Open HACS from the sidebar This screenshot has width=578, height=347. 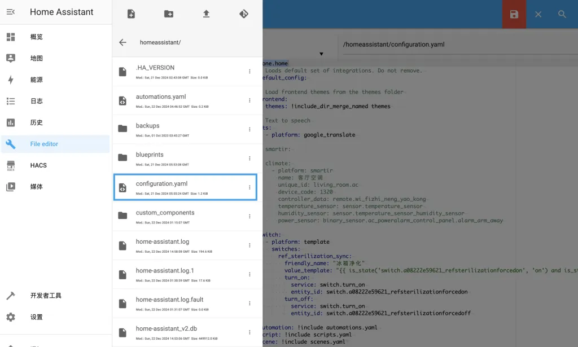tap(55, 165)
